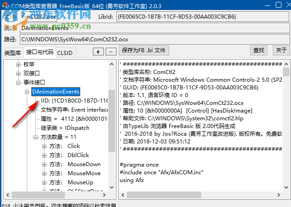The width and height of the screenshot is (291, 207).
Task: Select the DAnimationEvents tree item
Action: tap(56, 92)
